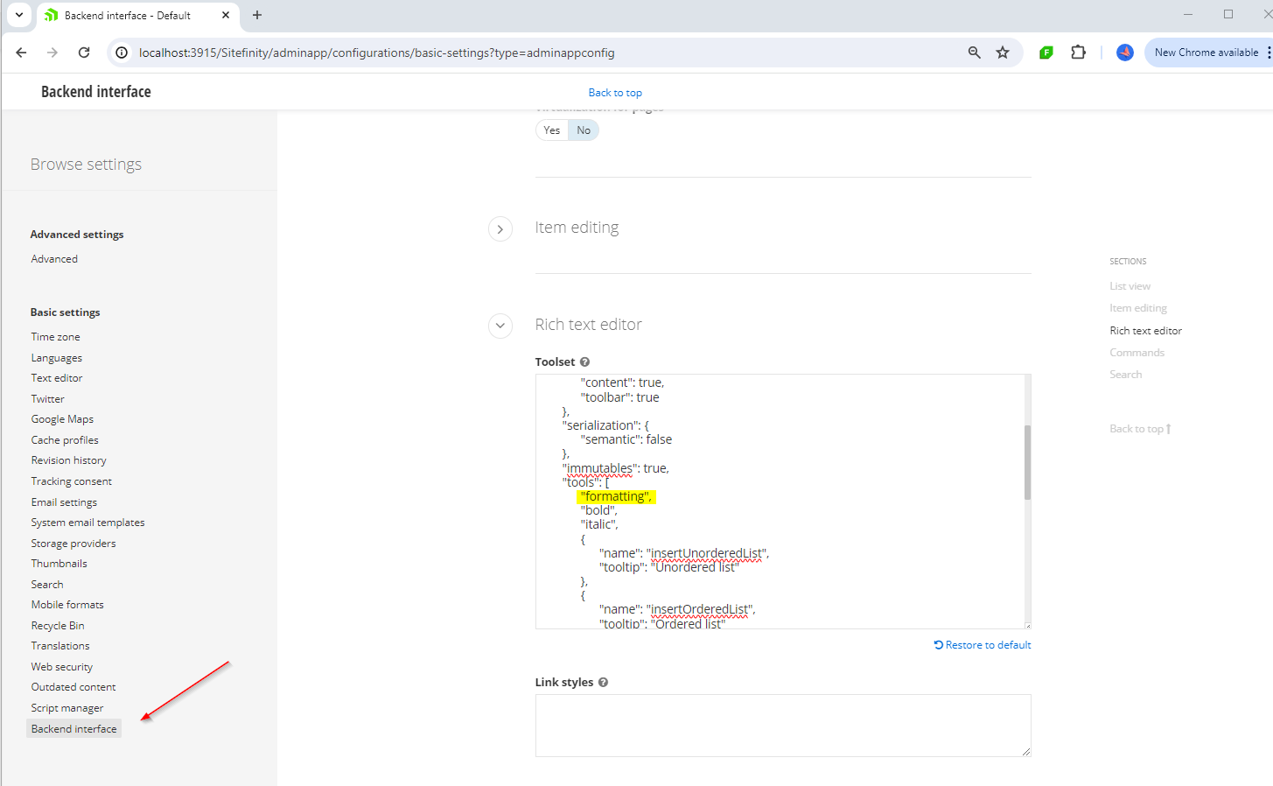Select Text editor in Basic settings sidebar

(56, 377)
